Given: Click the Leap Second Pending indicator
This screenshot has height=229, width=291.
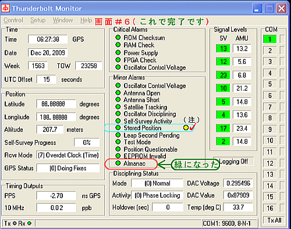Looking at the screenshot, I should coord(118,135).
